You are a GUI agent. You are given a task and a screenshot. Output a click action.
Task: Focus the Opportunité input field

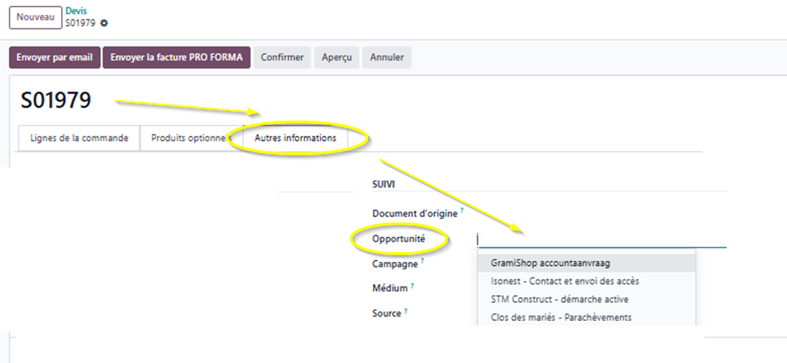click(x=602, y=239)
